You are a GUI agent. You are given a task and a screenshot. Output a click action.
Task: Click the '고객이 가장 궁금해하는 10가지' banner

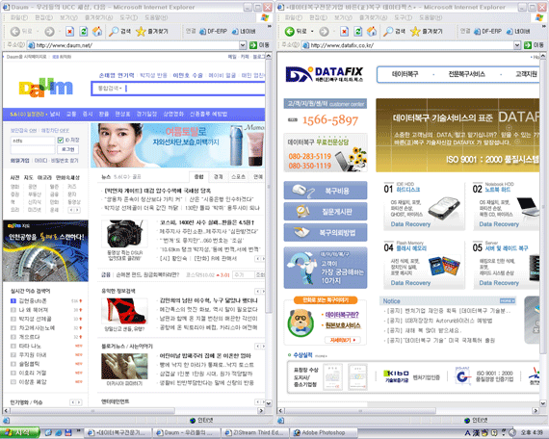[x=326, y=268]
